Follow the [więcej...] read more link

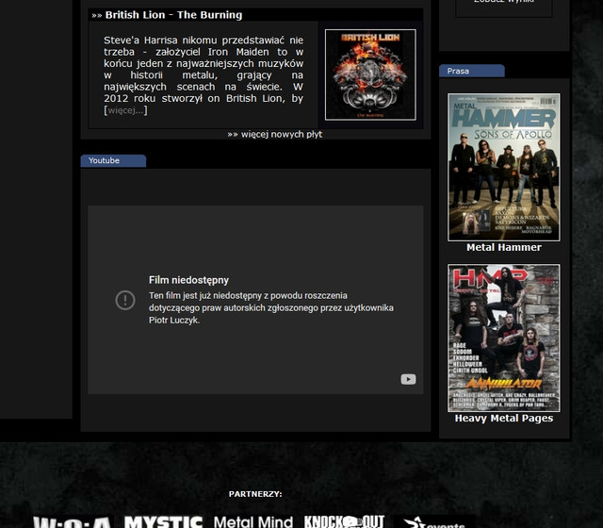[x=125, y=110]
